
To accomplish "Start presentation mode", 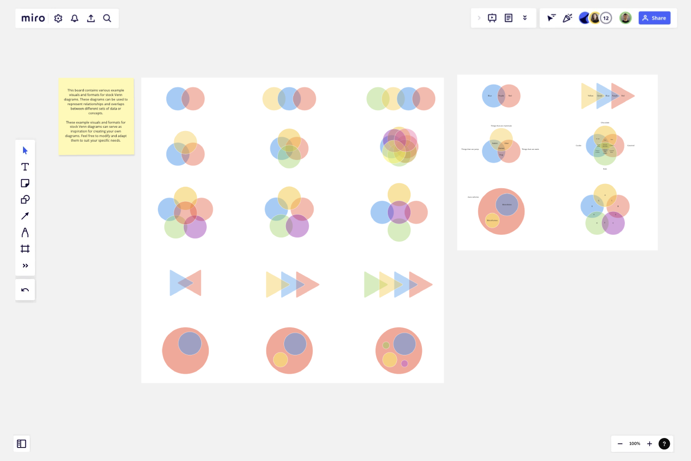I will tap(492, 18).
